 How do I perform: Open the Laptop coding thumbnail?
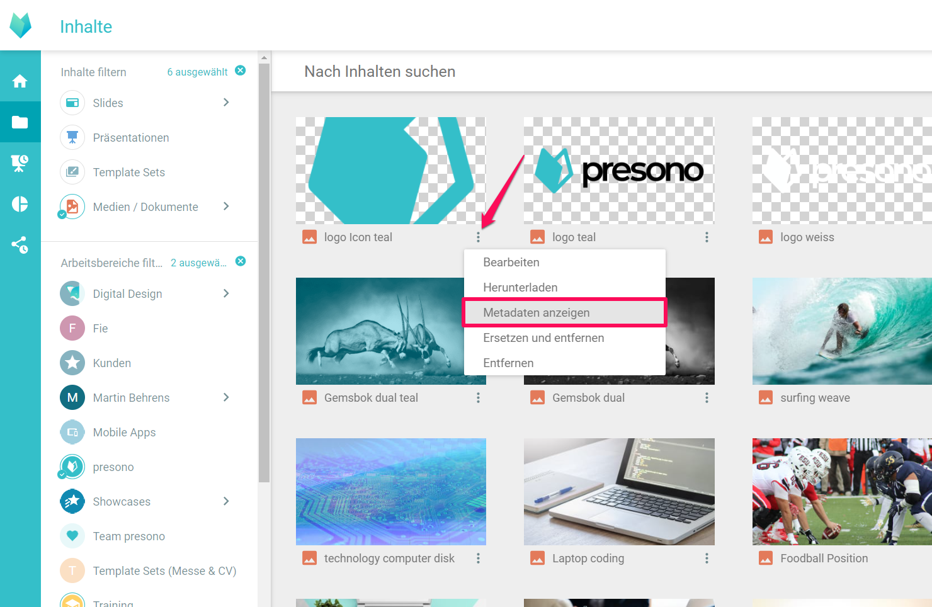tap(619, 492)
